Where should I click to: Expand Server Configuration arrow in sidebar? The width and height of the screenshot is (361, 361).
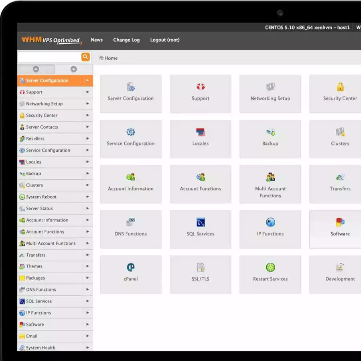coord(87,80)
